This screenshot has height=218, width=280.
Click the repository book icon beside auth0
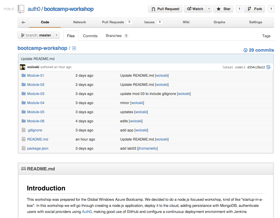pos(21,9)
